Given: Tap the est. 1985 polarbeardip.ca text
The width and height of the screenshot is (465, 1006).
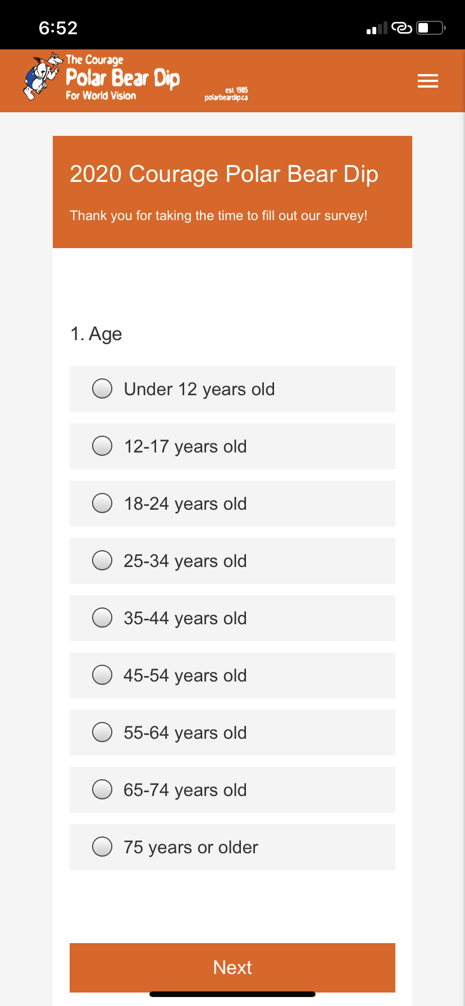Looking at the screenshot, I should 226,94.
